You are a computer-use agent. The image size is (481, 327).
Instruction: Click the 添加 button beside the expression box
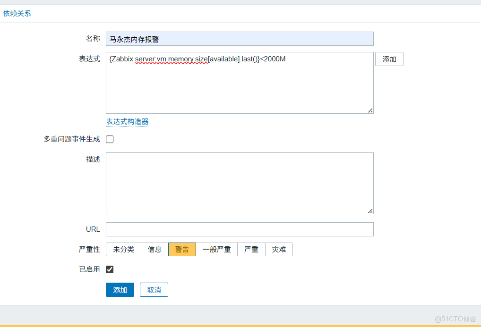click(389, 59)
